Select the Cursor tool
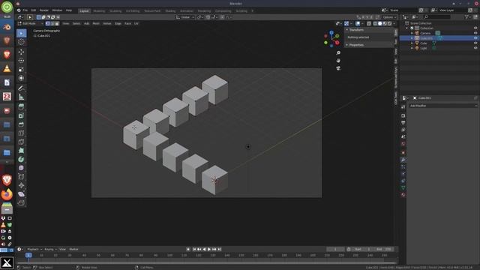This screenshot has width=480, height=270. click(21, 42)
